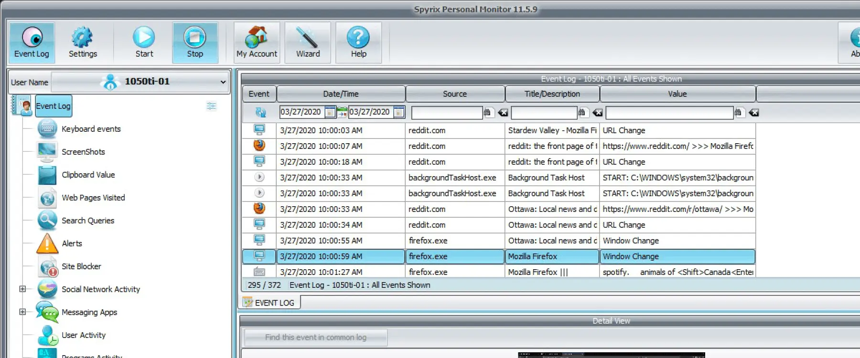Expand the Social Network Activity node
Screen dimensions: 860x358
coord(22,289)
